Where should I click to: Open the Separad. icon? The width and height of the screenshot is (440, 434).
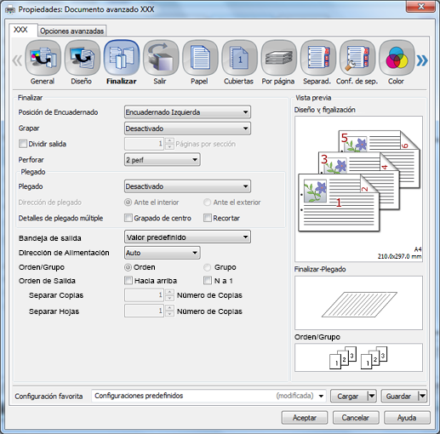pyautogui.click(x=318, y=58)
